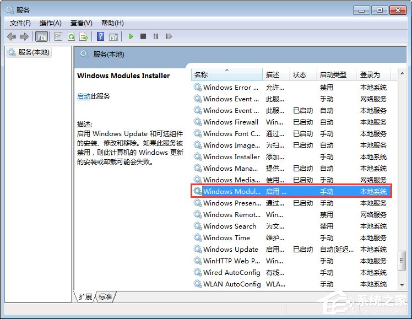Click the vertical scrollbar thumb of services list
The width and height of the screenshot is (412, 319).
[x=402, y=261]
